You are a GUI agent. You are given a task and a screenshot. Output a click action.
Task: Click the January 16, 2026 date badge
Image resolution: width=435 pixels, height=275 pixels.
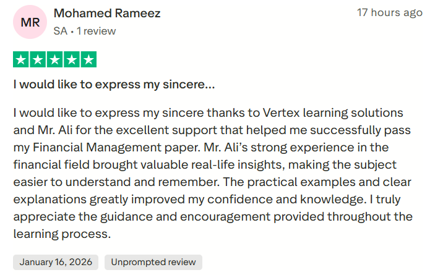pyautogui.click(x=56, y=262)
